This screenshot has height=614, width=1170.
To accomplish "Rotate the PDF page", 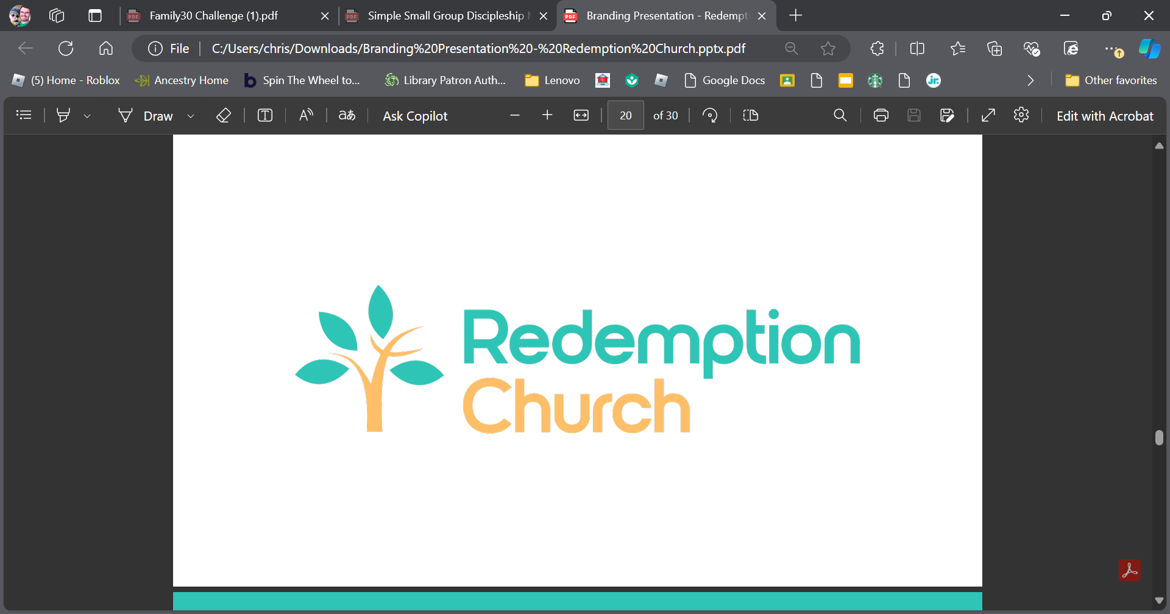I will pyautogui.click(x=710, y=116).
